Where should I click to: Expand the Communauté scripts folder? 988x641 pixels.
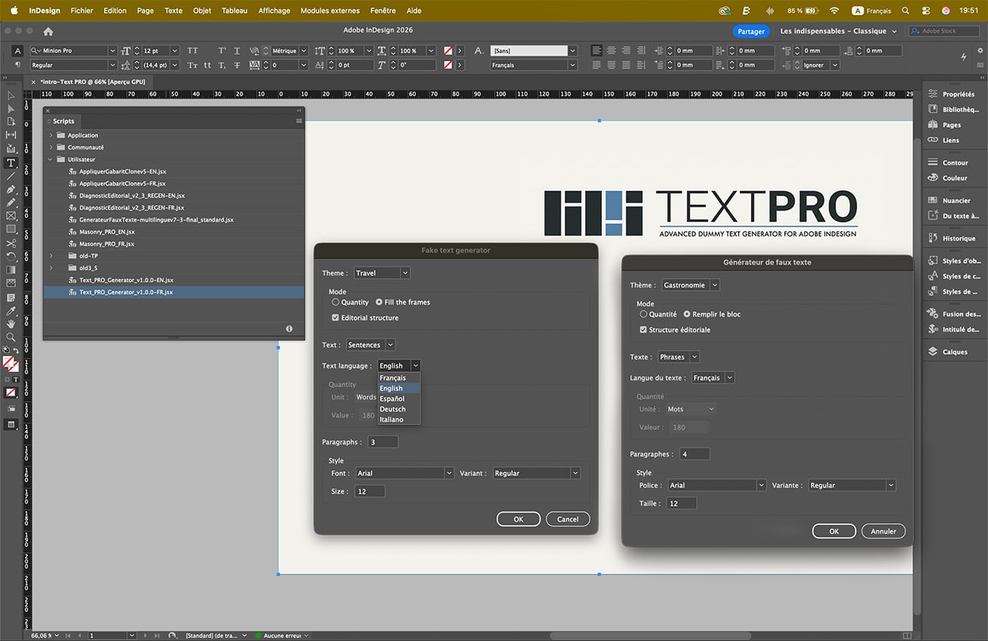click(51, 147)
